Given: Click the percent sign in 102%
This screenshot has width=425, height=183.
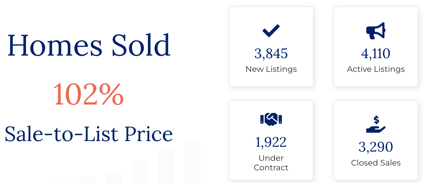Looking at the screenshot, I should 111,94.
